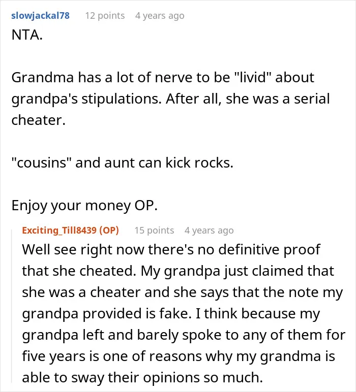Click the phrase that she cheated in the reply

tap(79, 271)
